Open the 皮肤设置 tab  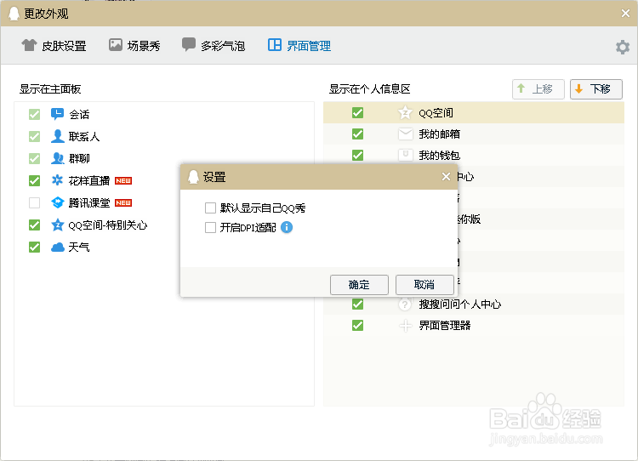coord(54,46)
